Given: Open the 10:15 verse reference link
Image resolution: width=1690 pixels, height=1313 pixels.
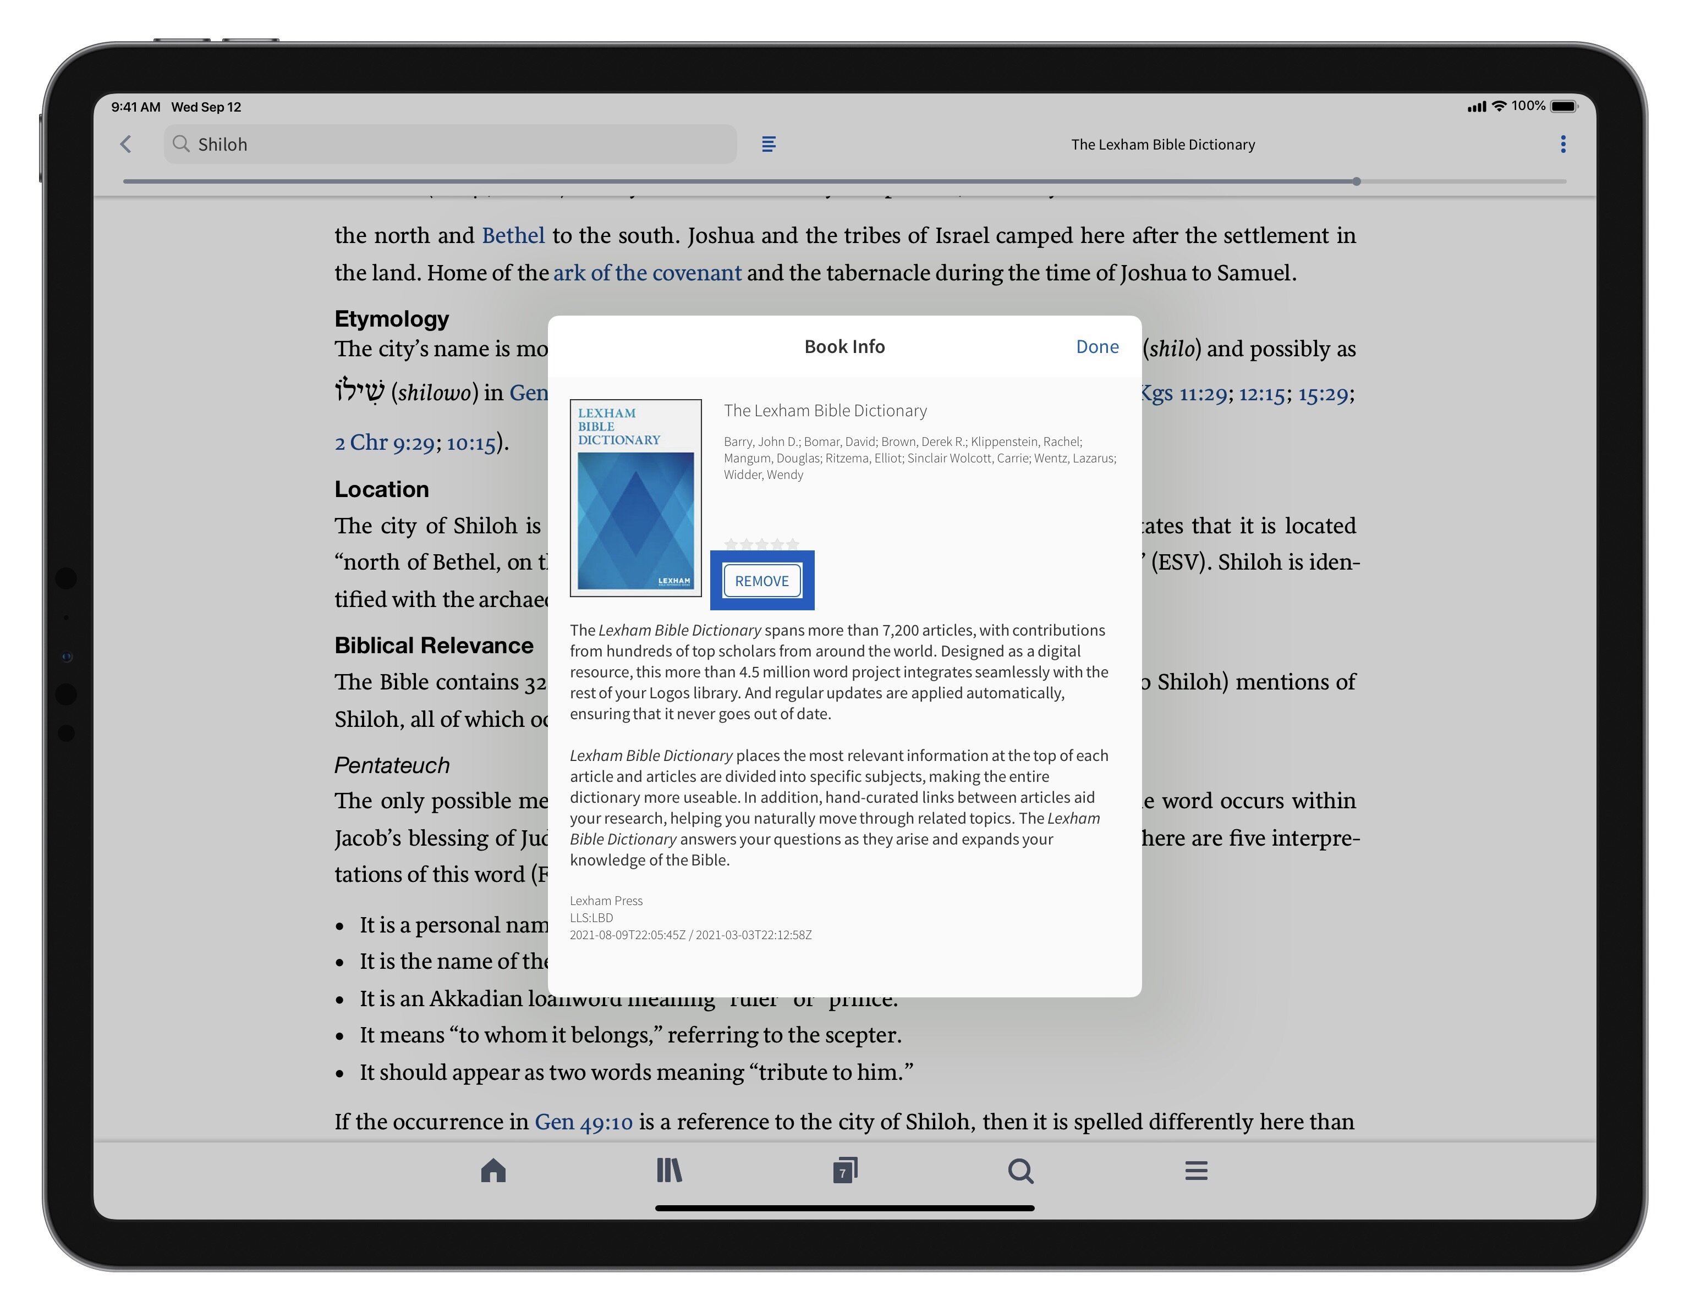Looking at the screenshot, I should tap(471, 442).
